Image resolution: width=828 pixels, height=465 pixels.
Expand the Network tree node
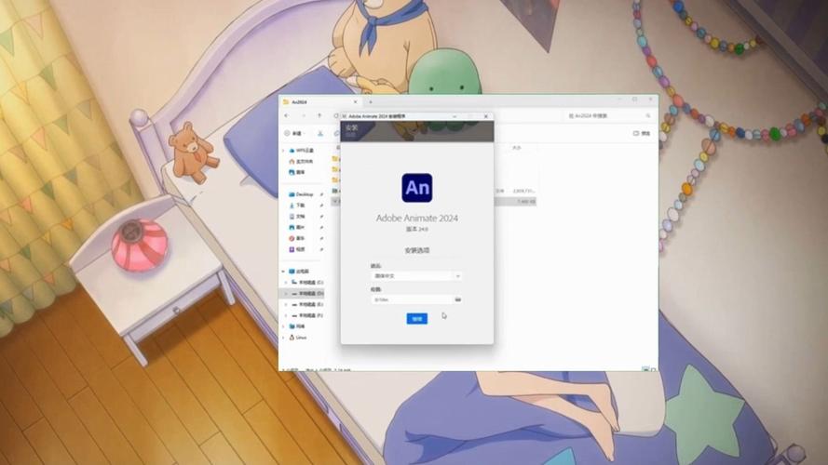click(x=283, y=326)
